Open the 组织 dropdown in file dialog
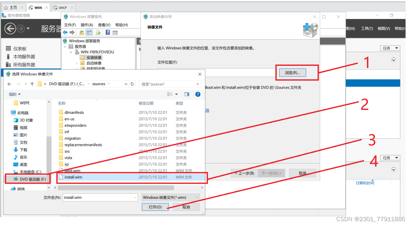Viewport: 410px width, 225px height. [15, 94]
